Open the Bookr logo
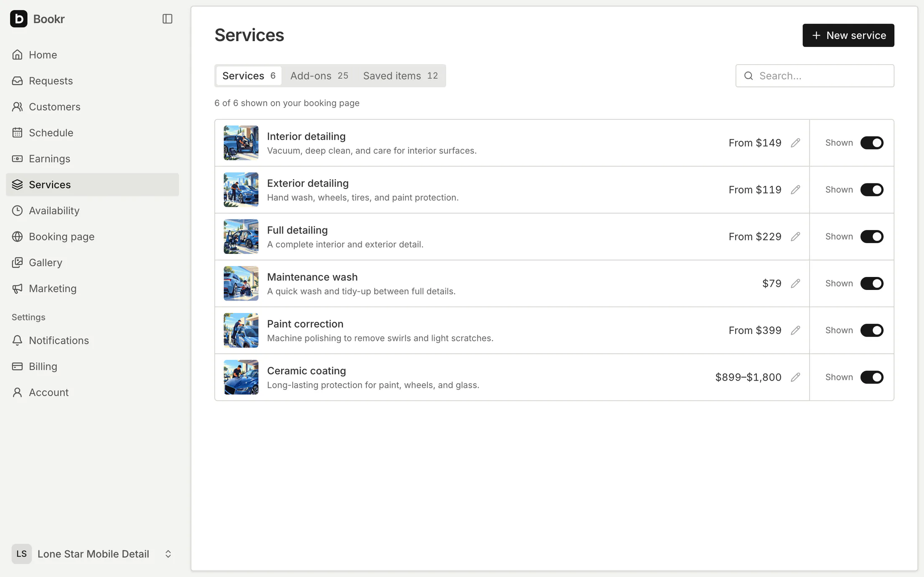Viewport: 924px width, 577px height. 19,19
